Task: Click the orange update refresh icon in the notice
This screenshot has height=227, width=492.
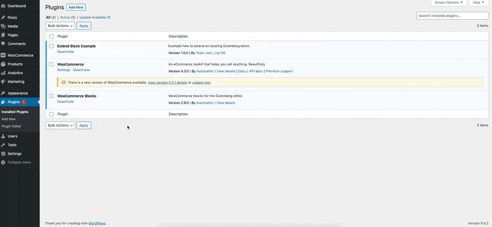Action: 64,82
